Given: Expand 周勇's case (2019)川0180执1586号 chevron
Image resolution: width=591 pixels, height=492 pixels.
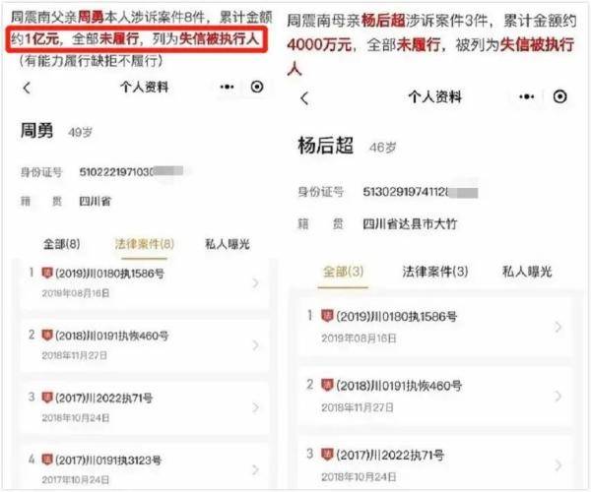Looking at the screenshot, I should [x=256, y=282].
